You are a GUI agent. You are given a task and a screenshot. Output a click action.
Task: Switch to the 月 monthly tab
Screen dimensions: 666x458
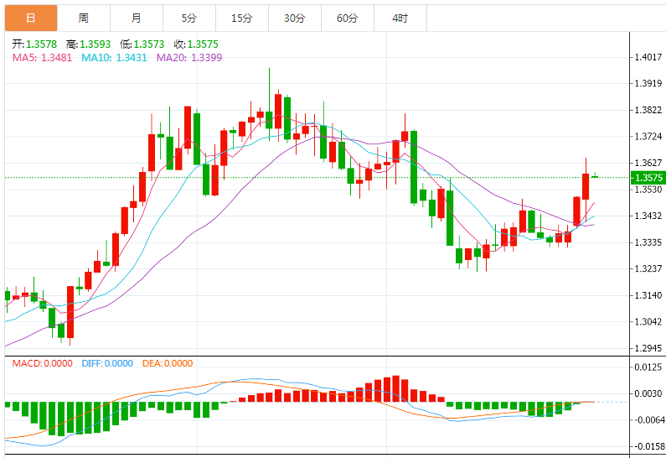pyautogui.click(x=137, y=18)
